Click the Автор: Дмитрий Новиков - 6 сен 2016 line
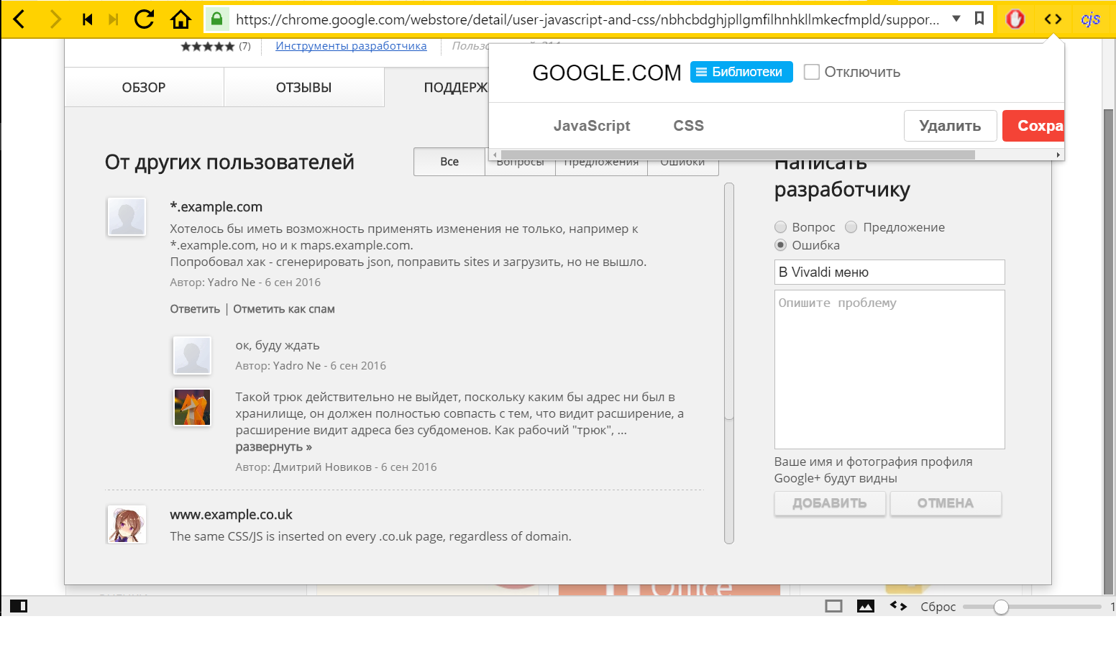The width and height of the screenshot is (1116, 647). pos(336,467)
